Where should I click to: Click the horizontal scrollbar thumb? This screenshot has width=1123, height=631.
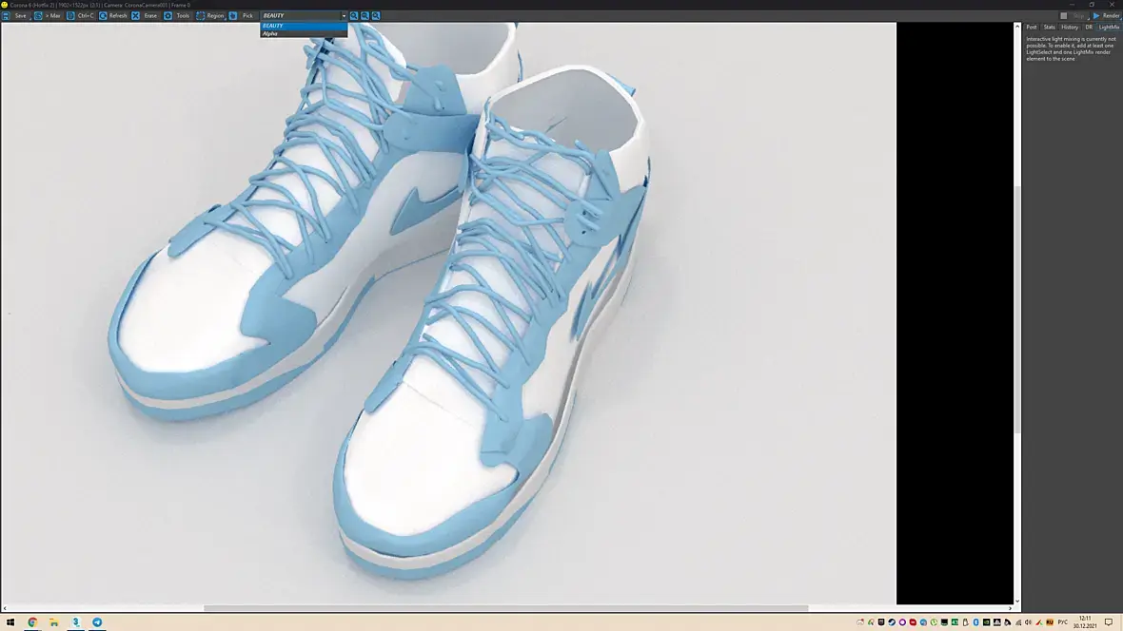pyautogui.click(x=505, y=609)
